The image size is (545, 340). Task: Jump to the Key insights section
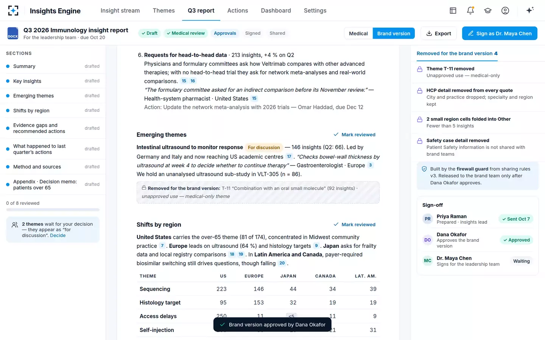pos(53,81)
